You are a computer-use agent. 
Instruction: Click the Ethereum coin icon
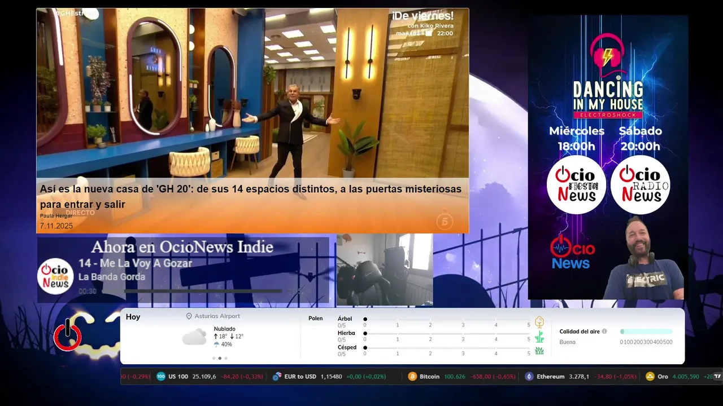(529, 376)
